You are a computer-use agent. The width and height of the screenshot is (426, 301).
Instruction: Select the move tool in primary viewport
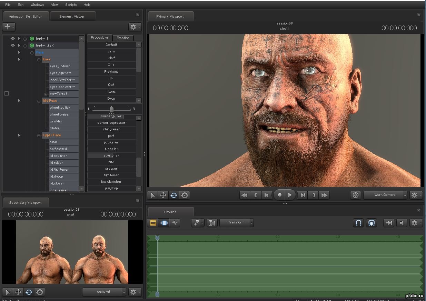163,195
